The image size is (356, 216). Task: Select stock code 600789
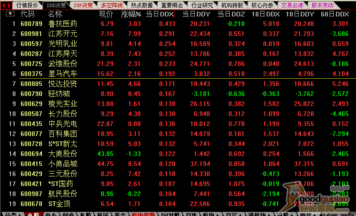[31, 24]
